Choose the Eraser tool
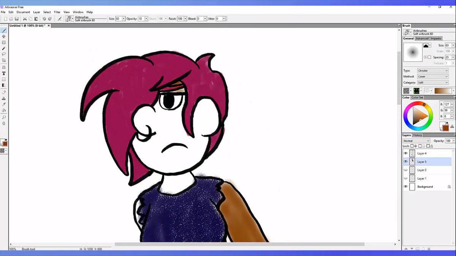Image resolution: width=456 pixels, height=256 pixels. [x=4, y=92]
